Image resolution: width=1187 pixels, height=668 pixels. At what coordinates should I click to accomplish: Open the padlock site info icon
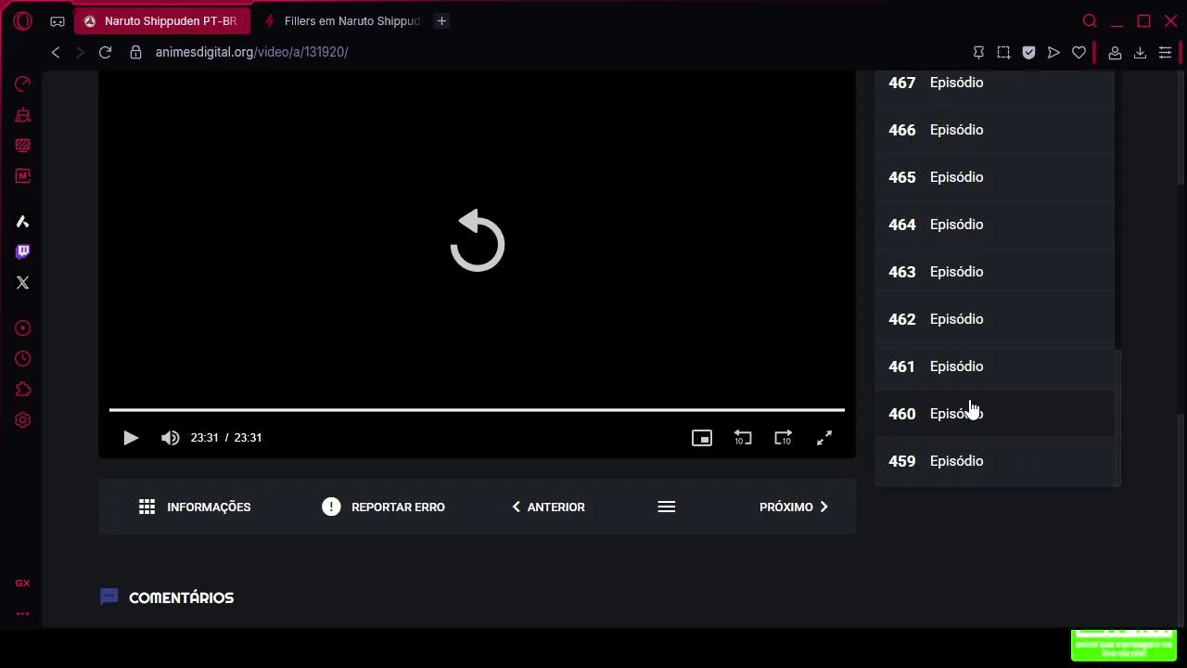pos(136,52)
